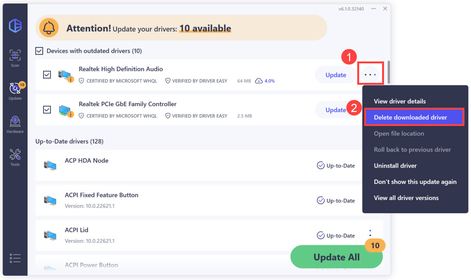471x280 pixels.
Task: Open three-dot menu for Realtek High Definition Audio
Action: coord(370,74)
